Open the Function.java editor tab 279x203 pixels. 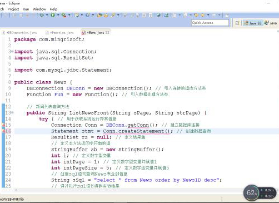(x=59, y=33)
